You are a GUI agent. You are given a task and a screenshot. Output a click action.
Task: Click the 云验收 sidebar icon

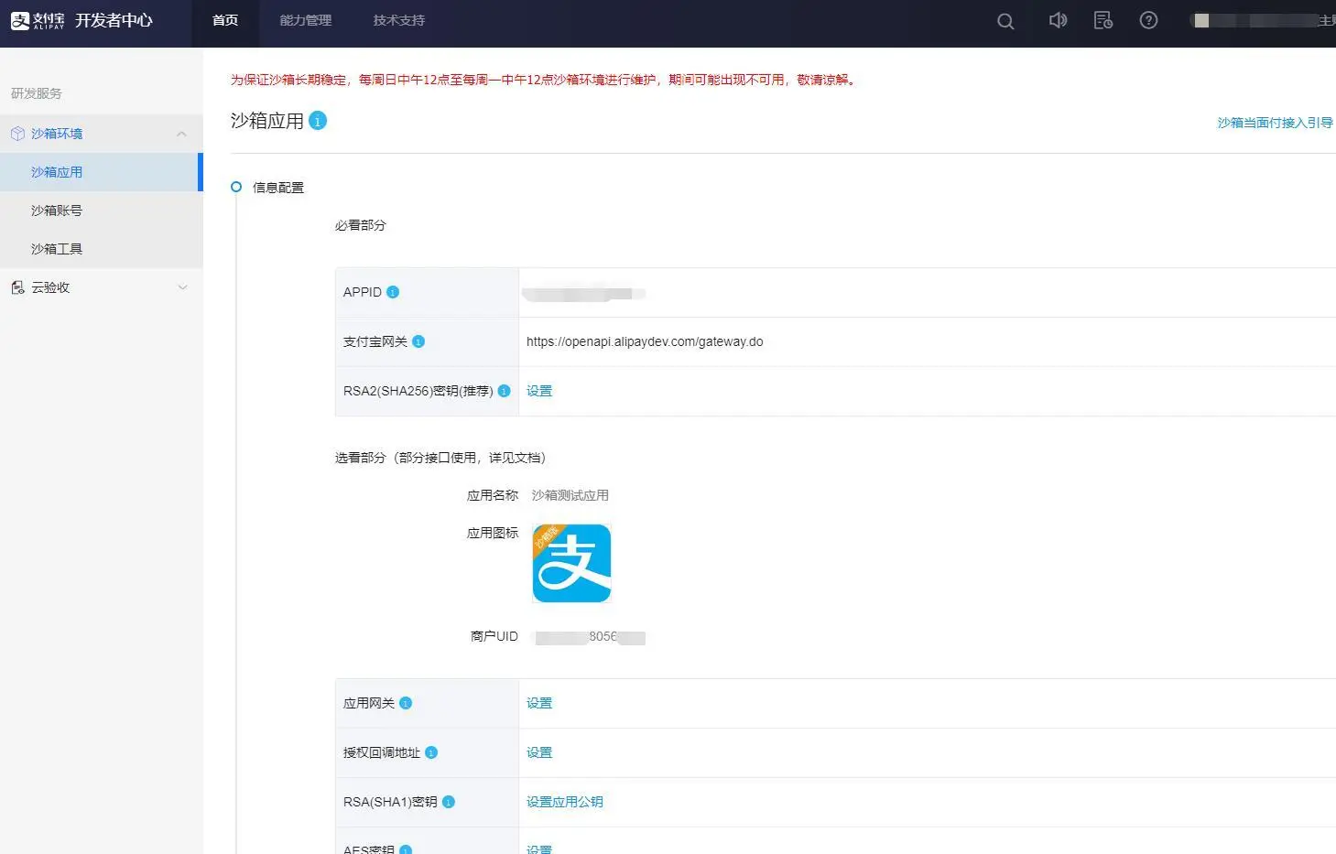pos(17,287)
